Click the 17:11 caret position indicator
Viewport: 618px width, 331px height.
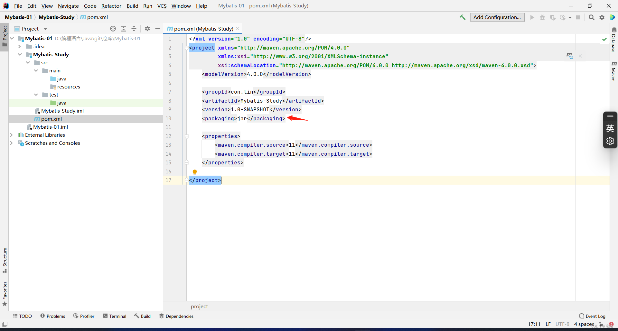(x=534, y=324)
